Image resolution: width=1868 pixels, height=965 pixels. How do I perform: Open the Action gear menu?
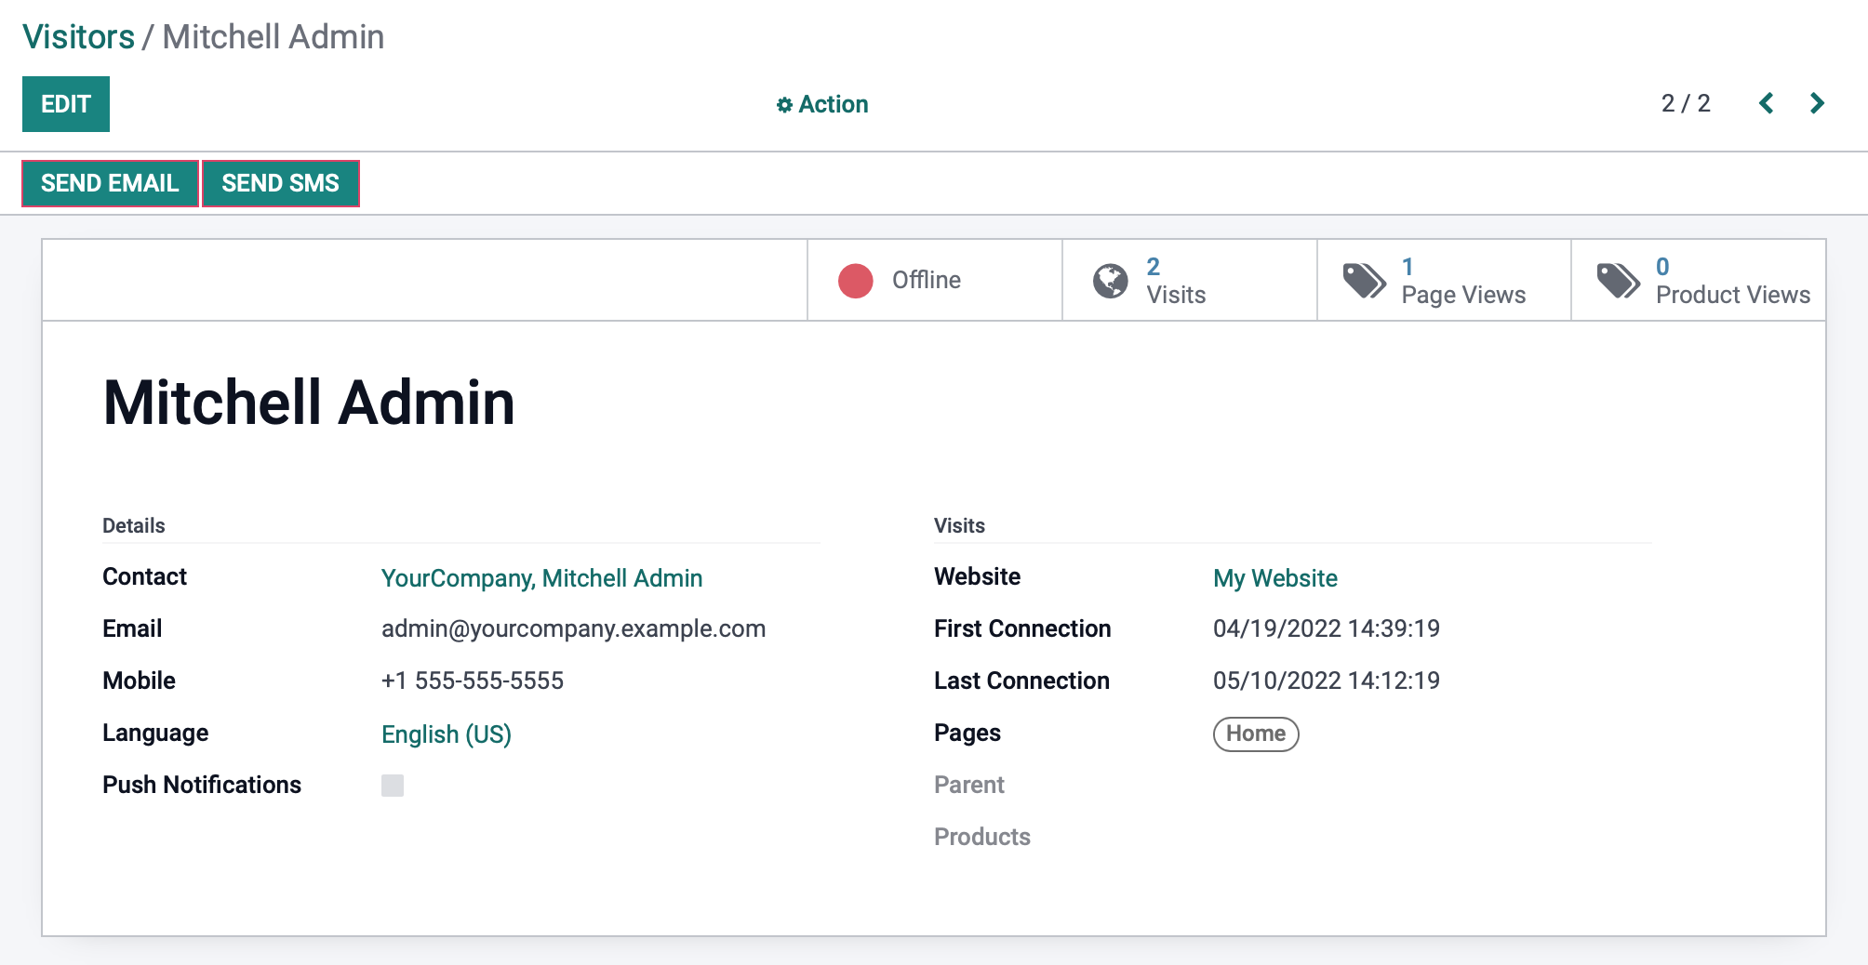click(822, 104)
